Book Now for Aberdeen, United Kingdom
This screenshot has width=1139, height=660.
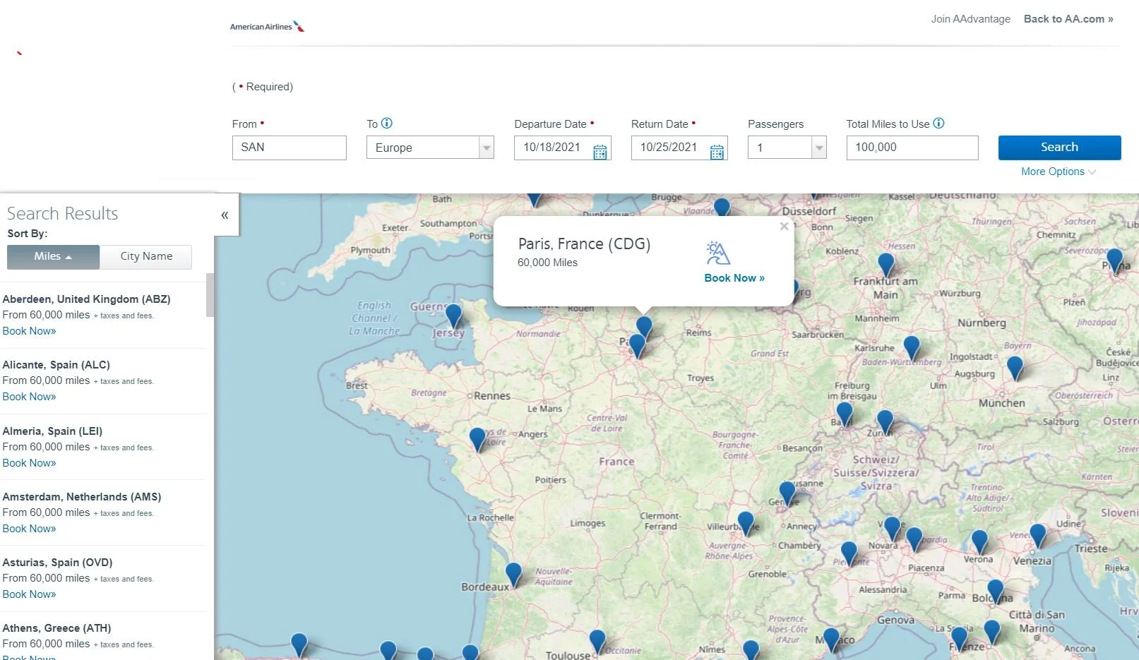tap(29, 331)
